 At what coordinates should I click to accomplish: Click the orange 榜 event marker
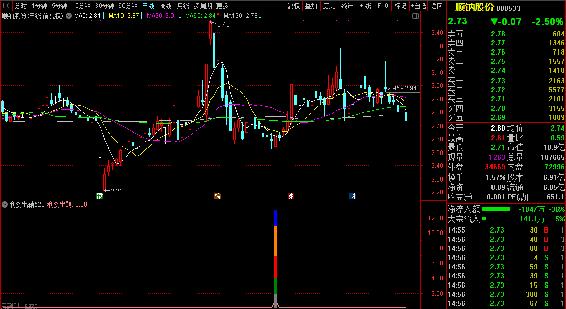click(x=217, y=196)
